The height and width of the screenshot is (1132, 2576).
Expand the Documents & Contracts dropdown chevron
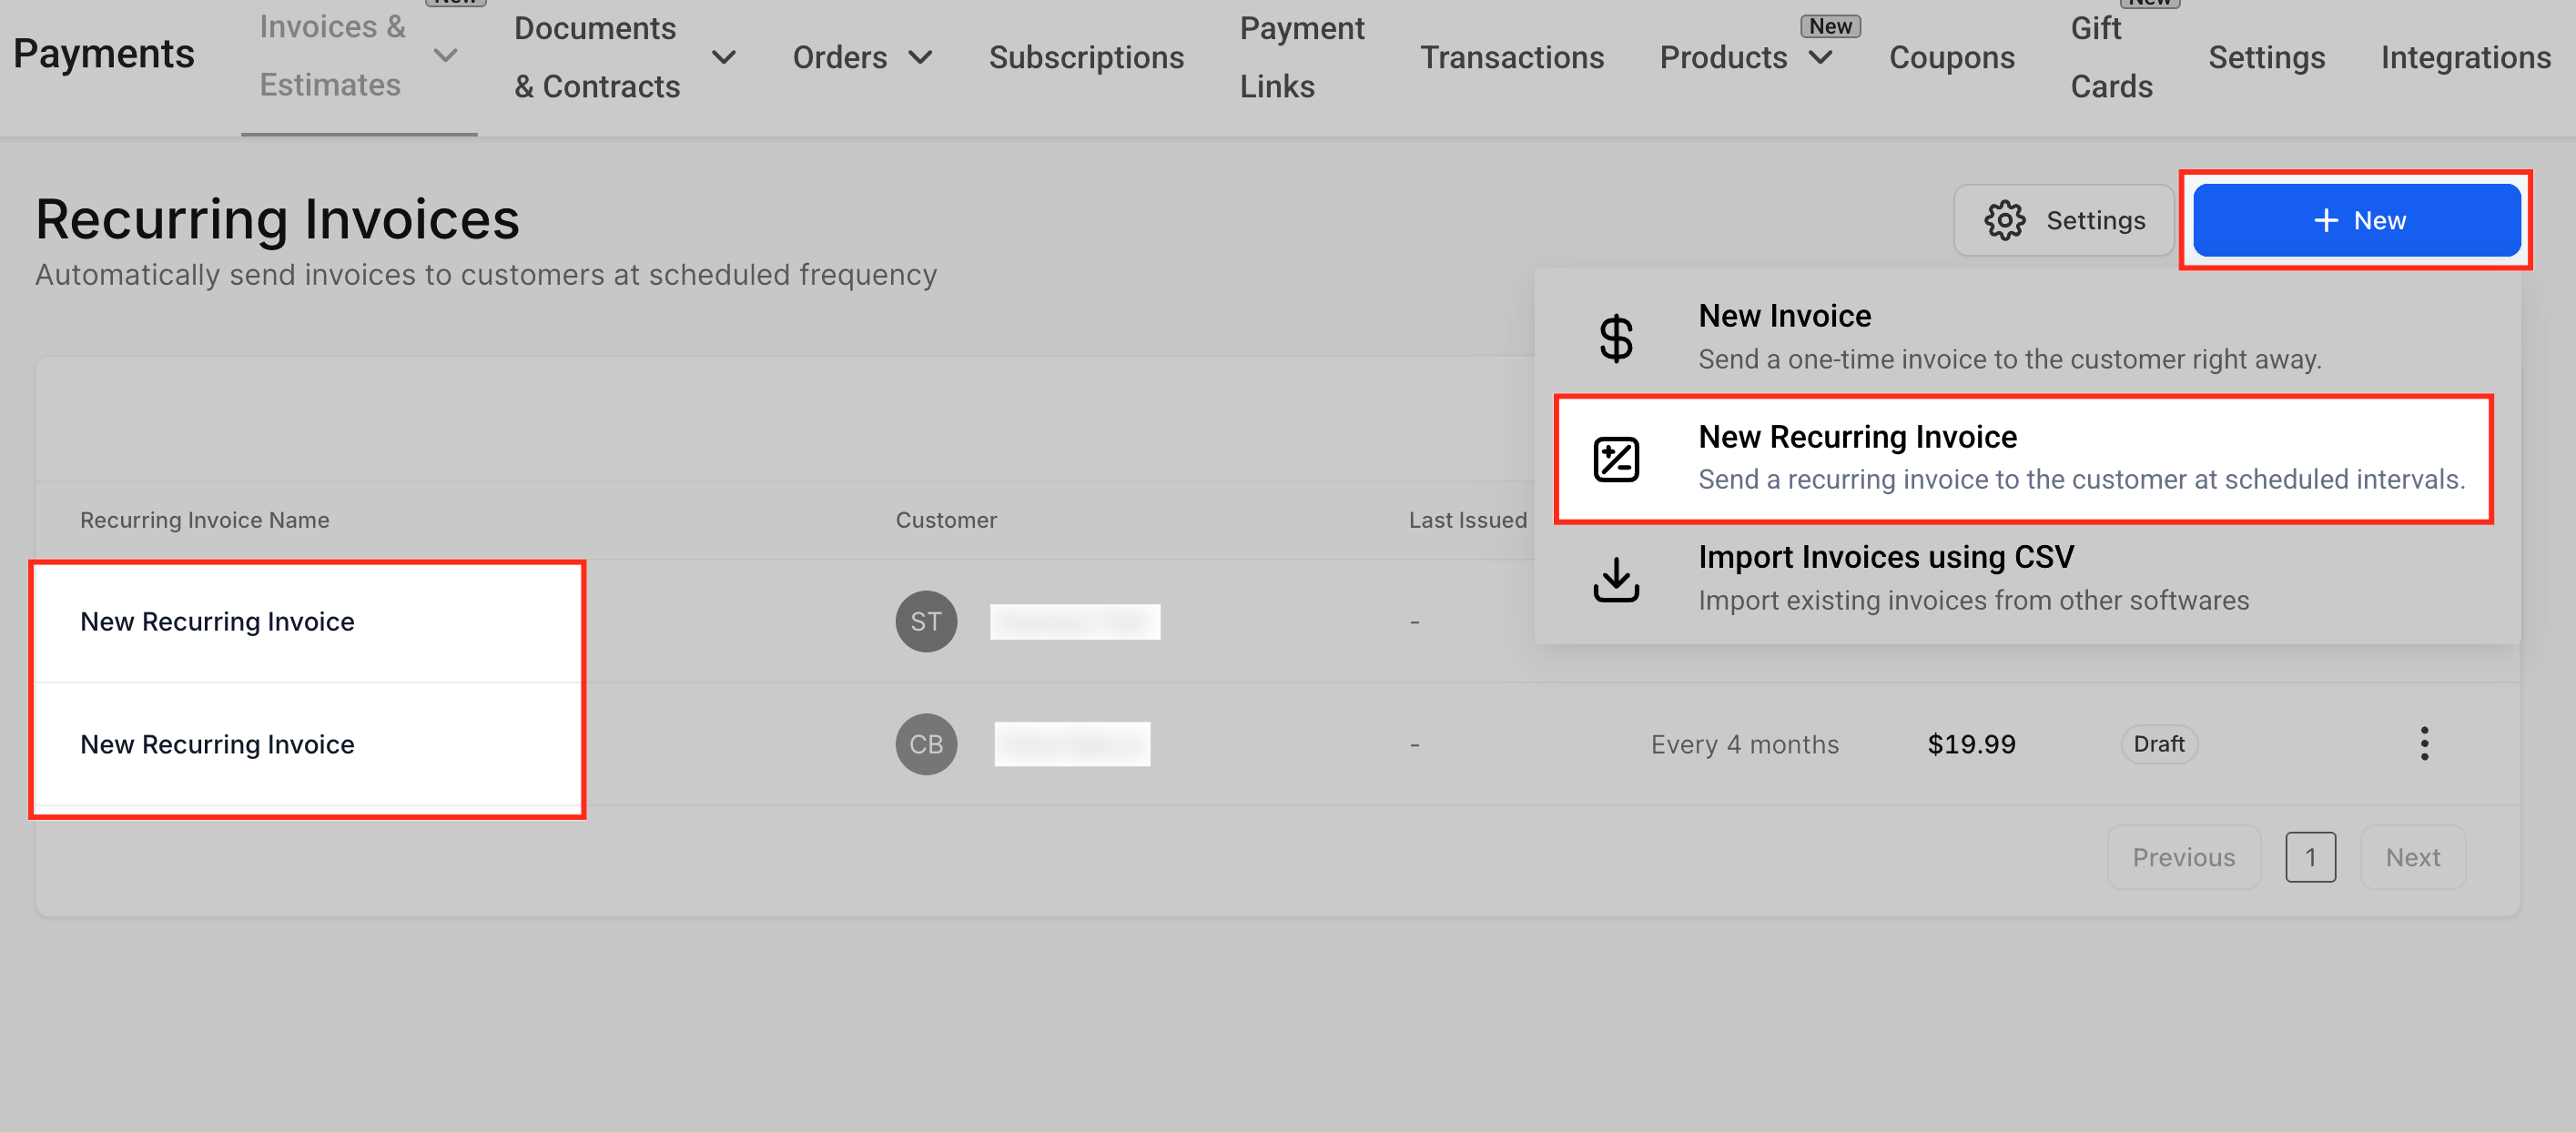pyautogui.click(x=724, y=57)
